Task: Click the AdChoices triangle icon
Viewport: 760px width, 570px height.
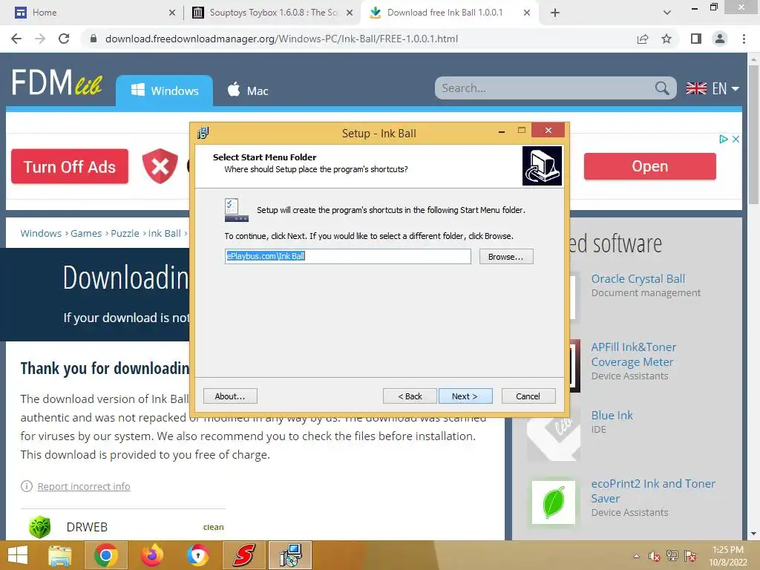Action: pyautogui.click(x=723, y=139)
